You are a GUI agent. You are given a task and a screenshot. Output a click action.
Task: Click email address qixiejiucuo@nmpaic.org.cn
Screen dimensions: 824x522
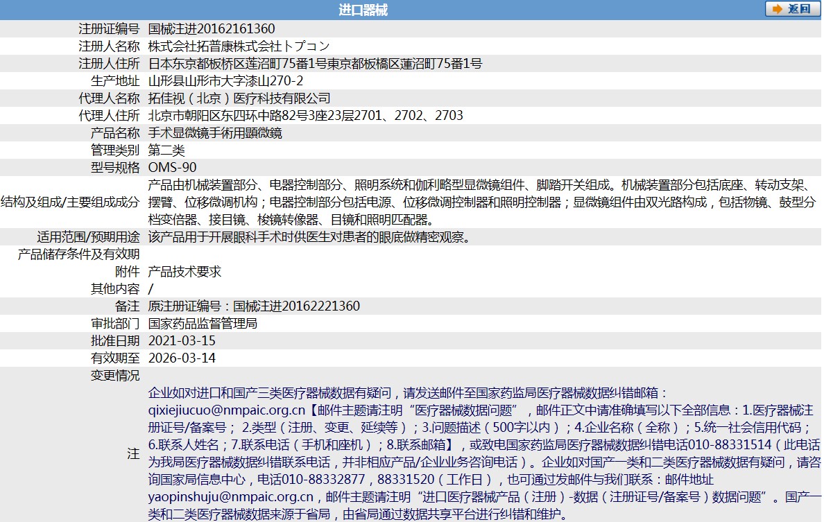point(227,410)
